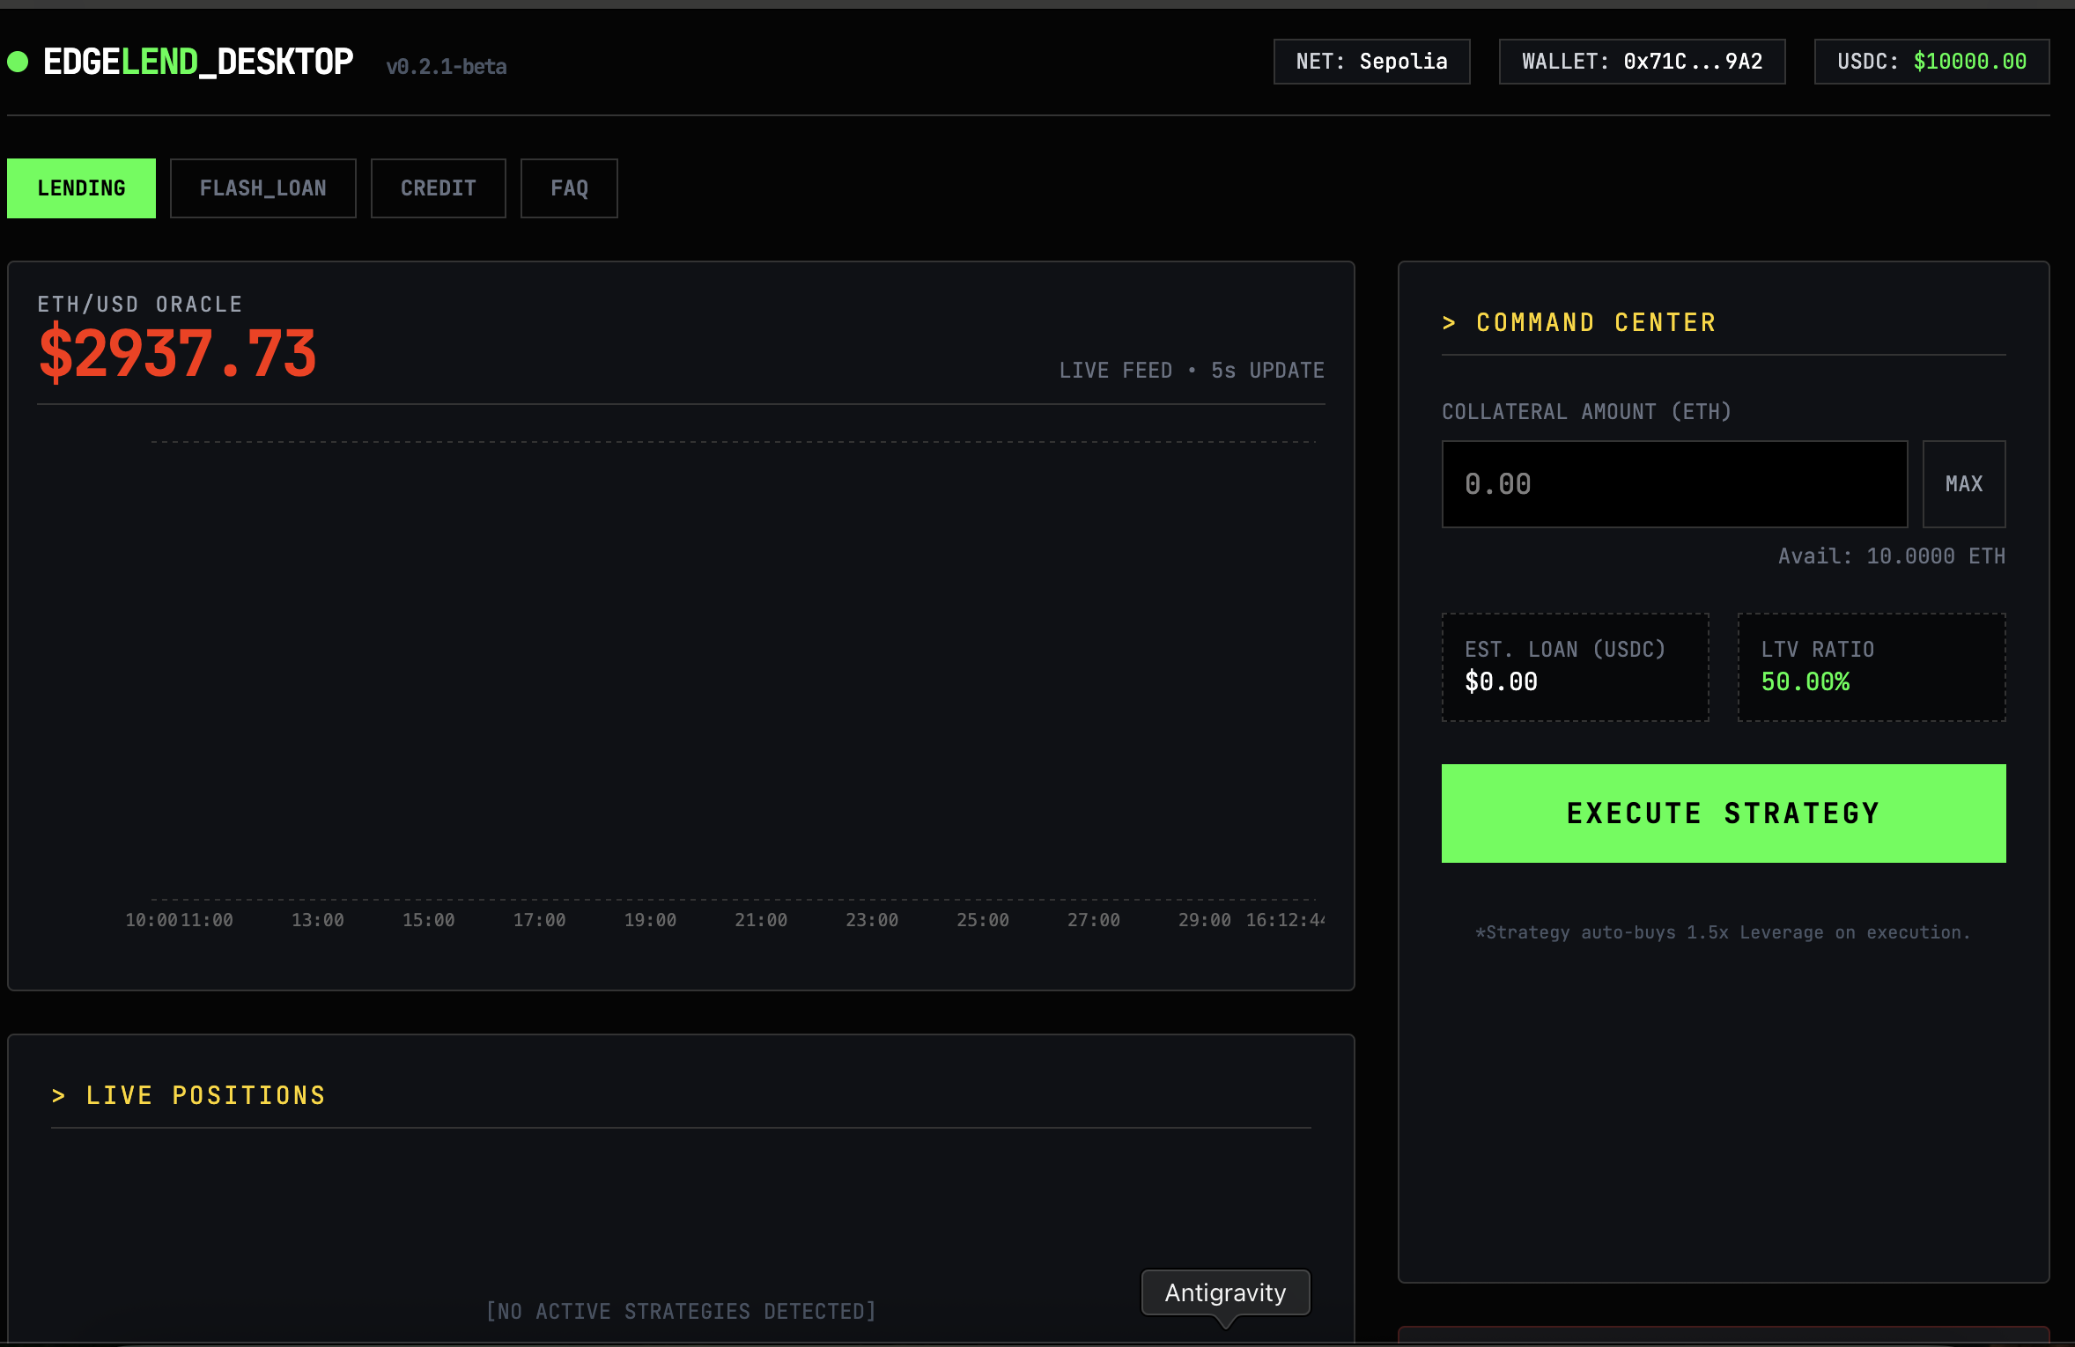Click the EST. LOAN (USDC) box
The image size is (2075, 1347).
[x=1575, y=666]
